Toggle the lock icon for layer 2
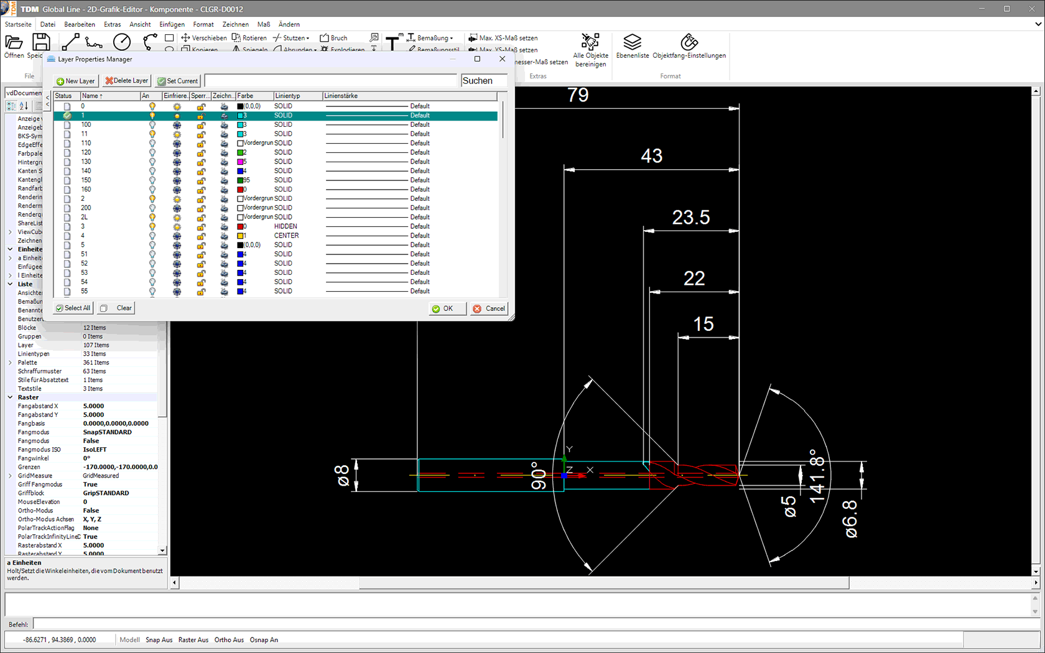Screen dimensions: 1045x653 pyautogui.click(x=200, y=199)
